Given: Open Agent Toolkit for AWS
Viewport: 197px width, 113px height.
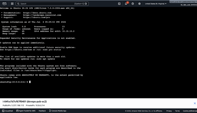Looking at the screenshot, I should pyautogui.click(x=26, y=111).
